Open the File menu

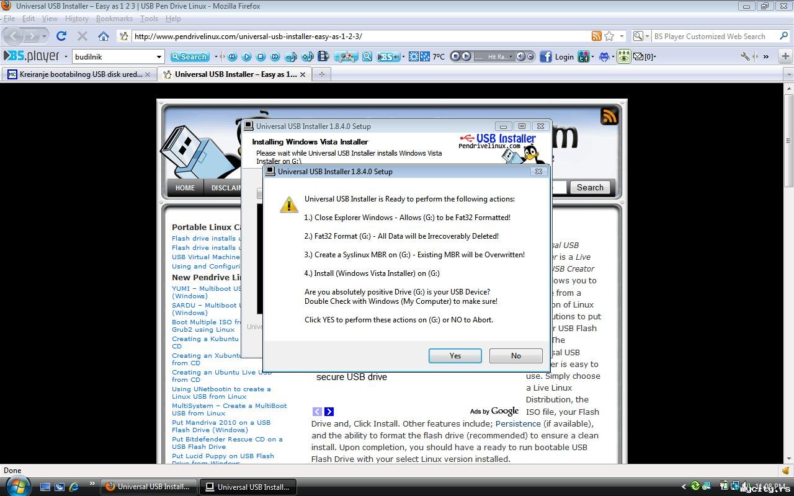(9, 19)
